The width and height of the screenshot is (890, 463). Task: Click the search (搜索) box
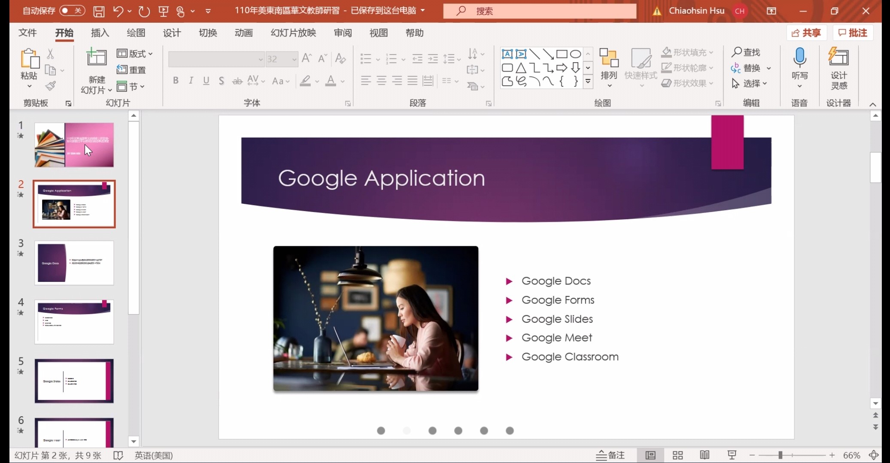pyautogui.click(x=540, y=11)
